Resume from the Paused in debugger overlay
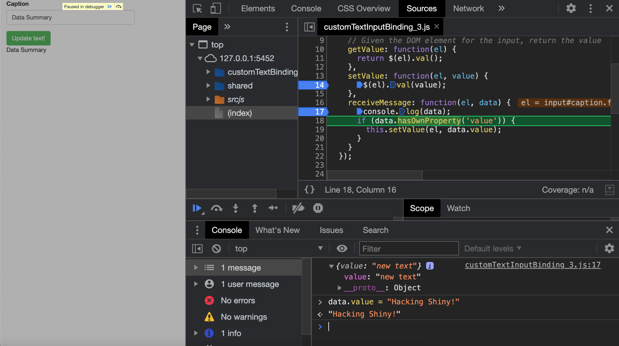The height and width of the screenshot is (346, 619). coord(110,6)
